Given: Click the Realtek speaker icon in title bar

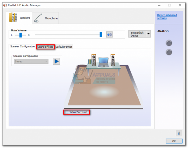Looking at the screenshot, I should pos(5,5).
